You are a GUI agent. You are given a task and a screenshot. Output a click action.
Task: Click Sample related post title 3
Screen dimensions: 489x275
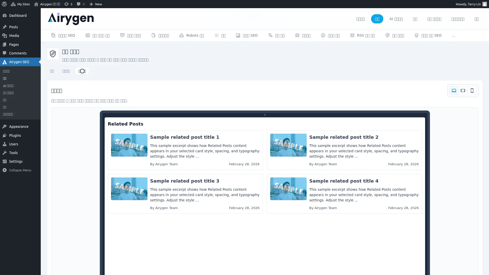click(x=185, y=181)
